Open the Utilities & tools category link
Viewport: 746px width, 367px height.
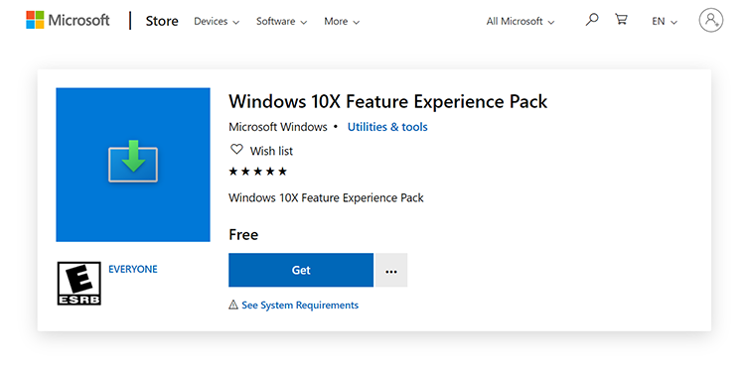pos(387,127)
